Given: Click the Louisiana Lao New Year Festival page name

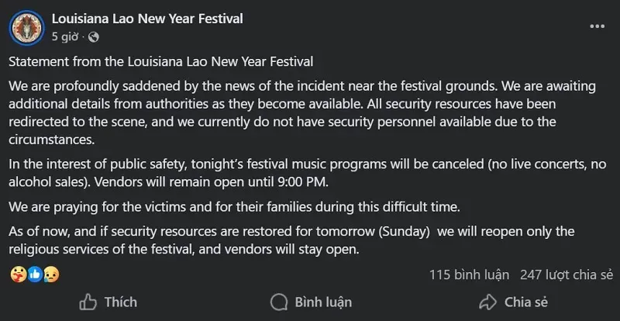Looking at the screenshot, I should coord(147,19).
